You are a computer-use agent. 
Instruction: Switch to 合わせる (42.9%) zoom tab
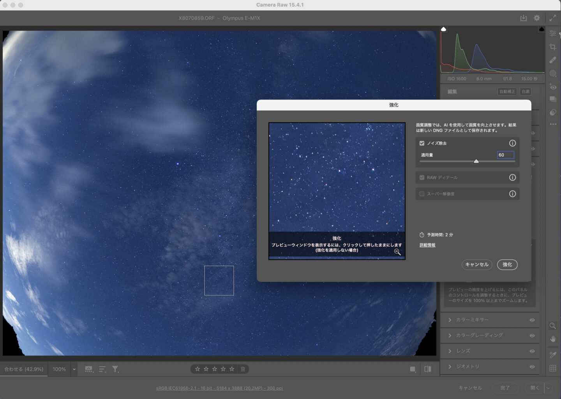tap(24, 369)
